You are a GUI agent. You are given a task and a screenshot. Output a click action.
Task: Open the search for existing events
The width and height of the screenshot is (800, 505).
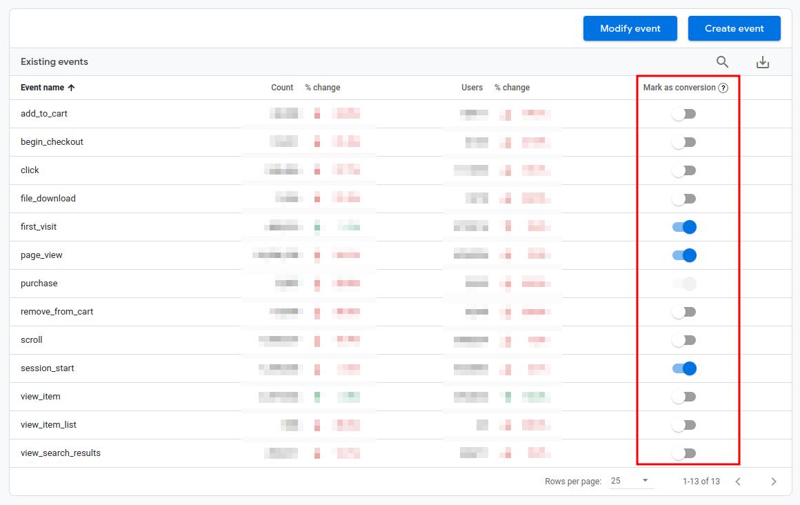pyautogui.click(x=722, y=61)
